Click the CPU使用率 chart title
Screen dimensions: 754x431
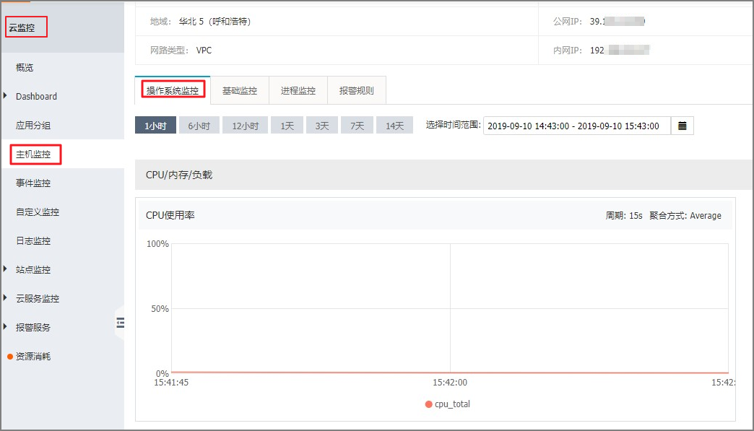pos(170,215)
